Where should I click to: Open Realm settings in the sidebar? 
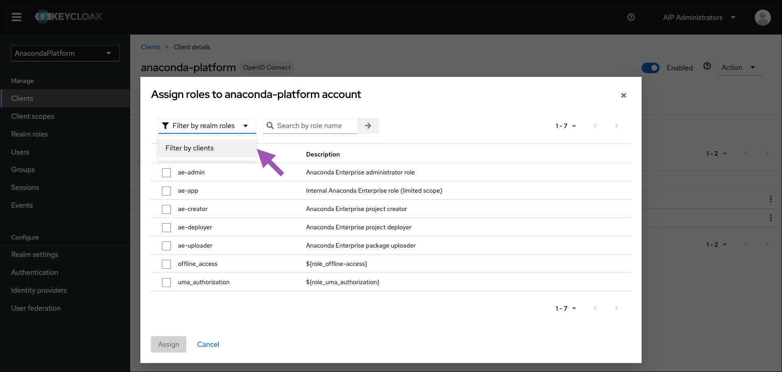coord(65,255)
